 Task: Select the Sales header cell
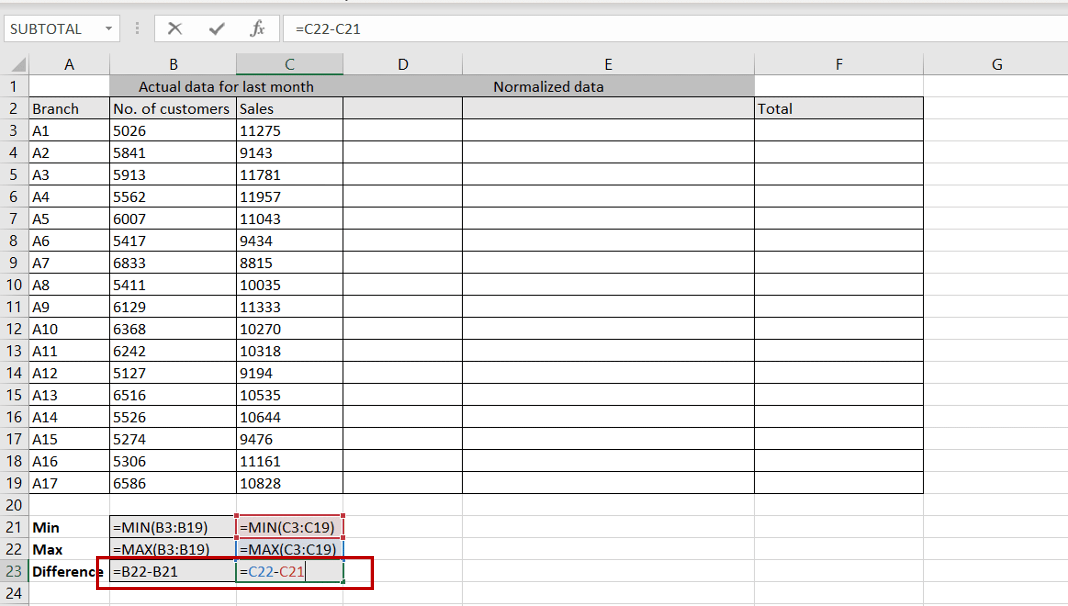[289, 109]
